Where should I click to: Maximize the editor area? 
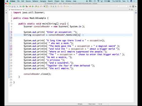point(132,10)
